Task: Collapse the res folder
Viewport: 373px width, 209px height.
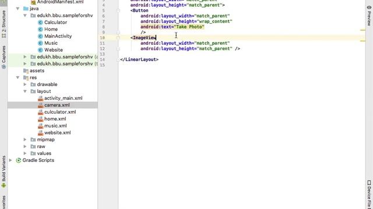Action: click(17, 77)
